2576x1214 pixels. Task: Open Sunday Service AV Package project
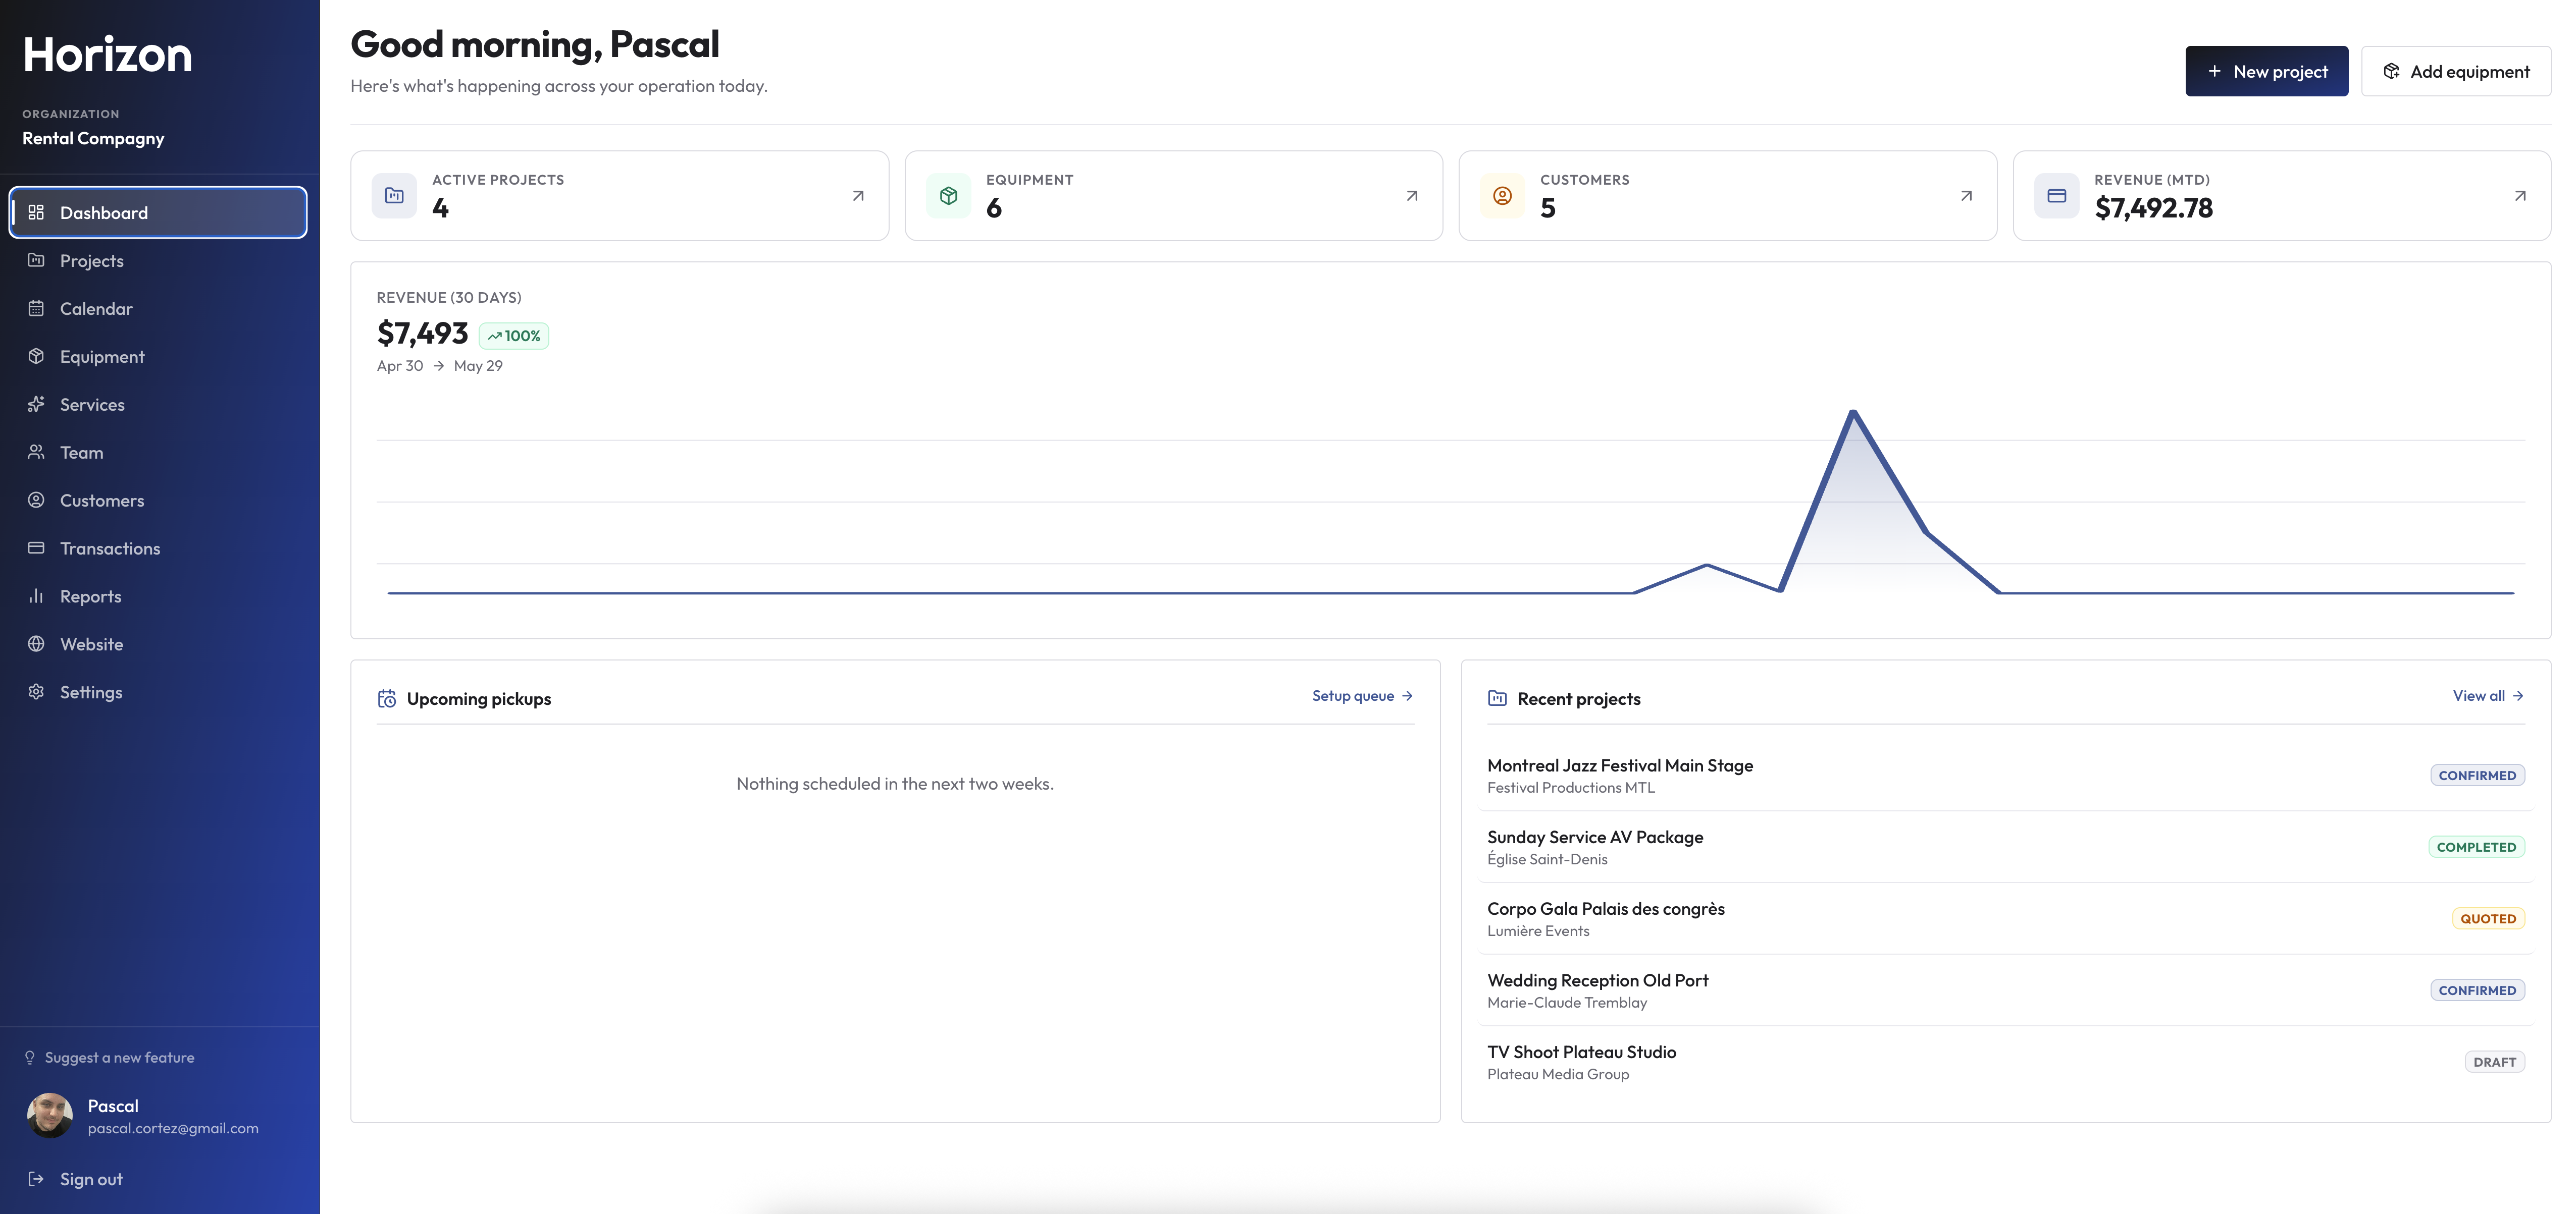click(x=2006, y=846)
